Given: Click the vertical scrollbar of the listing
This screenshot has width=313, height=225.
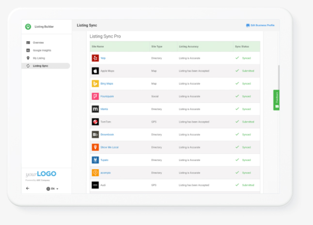Looking at the screenshot, I should pyautogui.click(x=279, y=77).
